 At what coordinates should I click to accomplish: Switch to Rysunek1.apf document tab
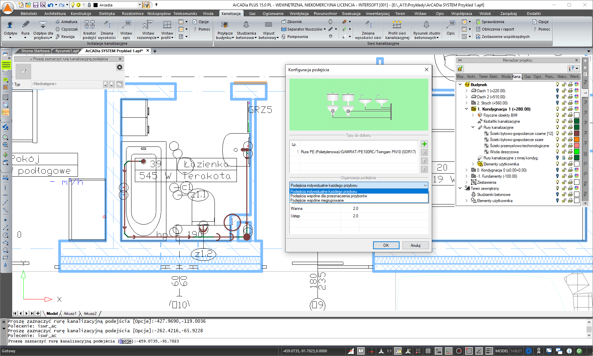67,51
